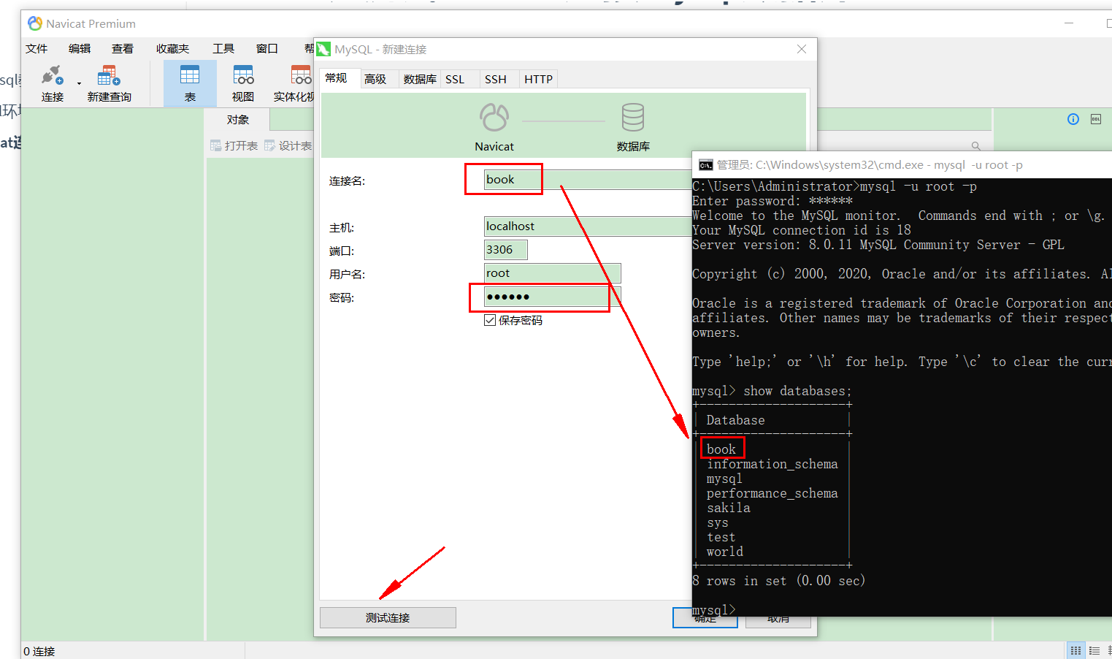Click the 密码 password field

[x=552, y=297]
